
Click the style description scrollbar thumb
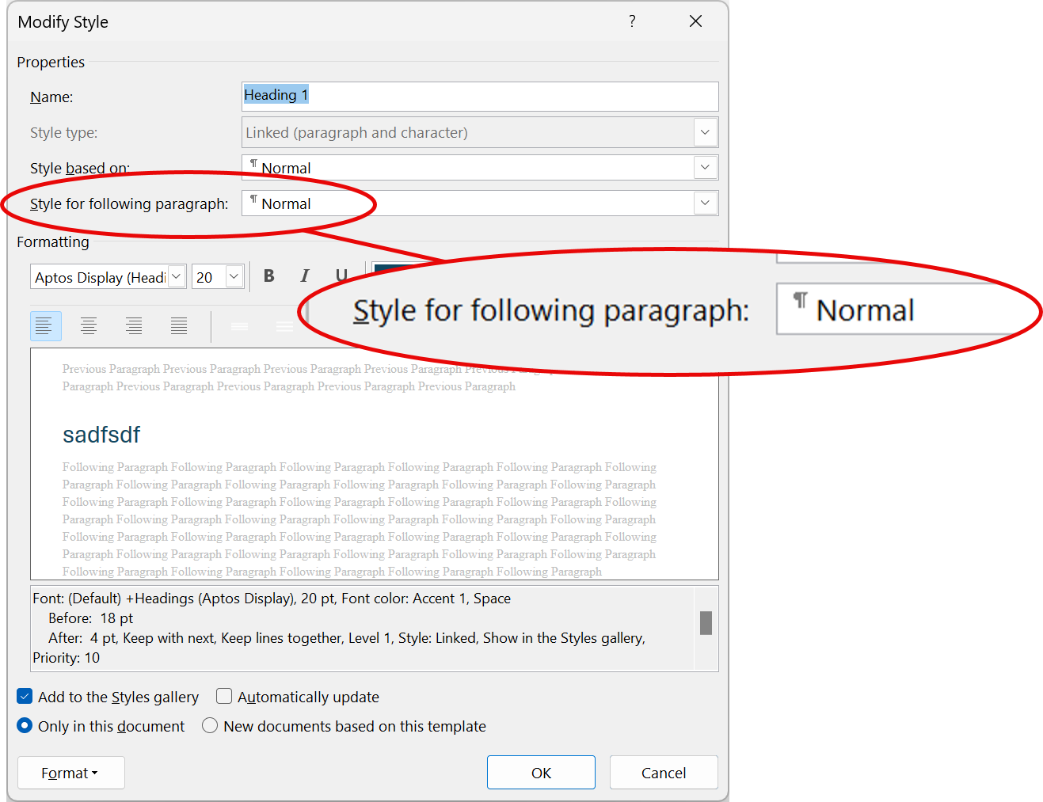coord(706,623)
